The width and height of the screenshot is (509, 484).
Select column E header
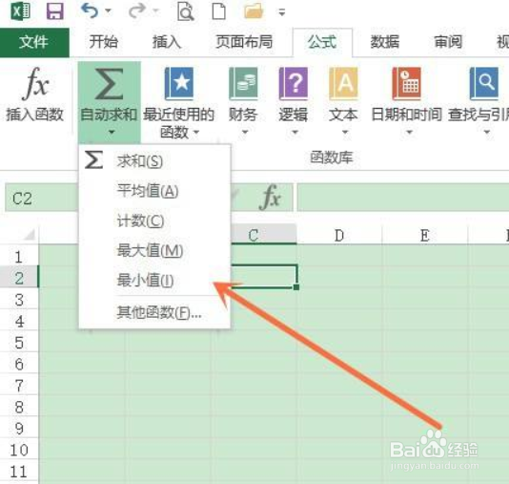coord(425,235)
